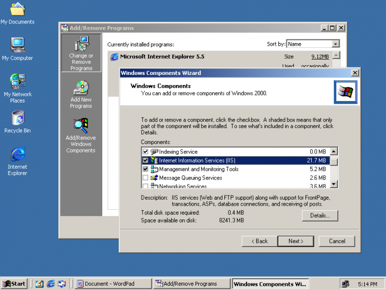
Task: Click the Details... button
Action: point(320,216)
